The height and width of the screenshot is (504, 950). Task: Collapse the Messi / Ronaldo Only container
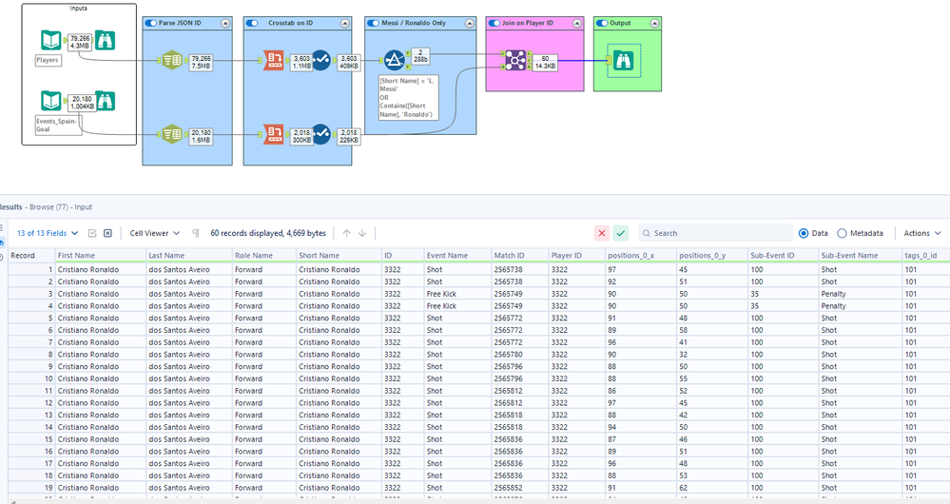click(x=470, y=23)
